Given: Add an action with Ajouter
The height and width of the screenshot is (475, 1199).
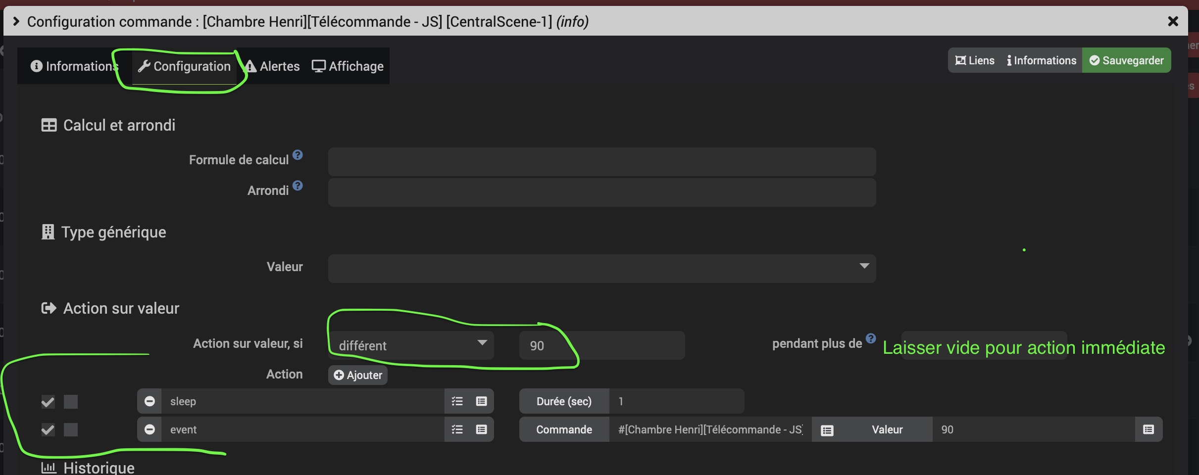Looking at the screenshot, I should click(x=358, y=375).
